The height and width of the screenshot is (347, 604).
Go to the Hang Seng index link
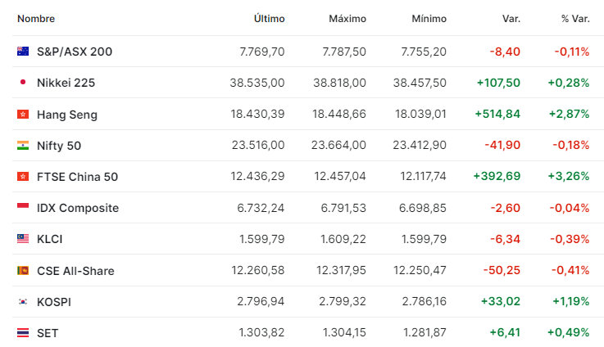point(67,115)
